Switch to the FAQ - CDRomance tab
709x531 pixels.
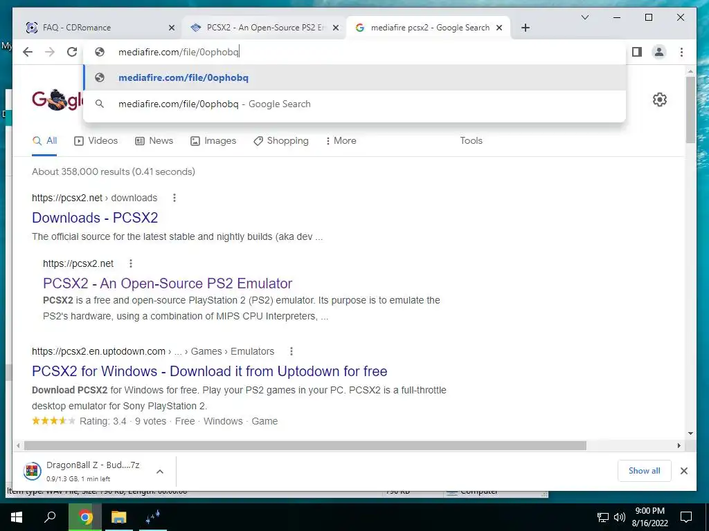98,28
